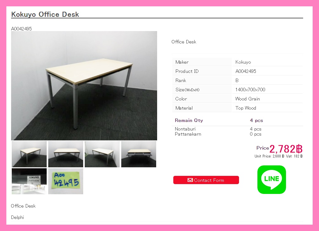Screen dimensions: 319x231
Task: Click the Remain Qty heading
Action: pos(189,120)
